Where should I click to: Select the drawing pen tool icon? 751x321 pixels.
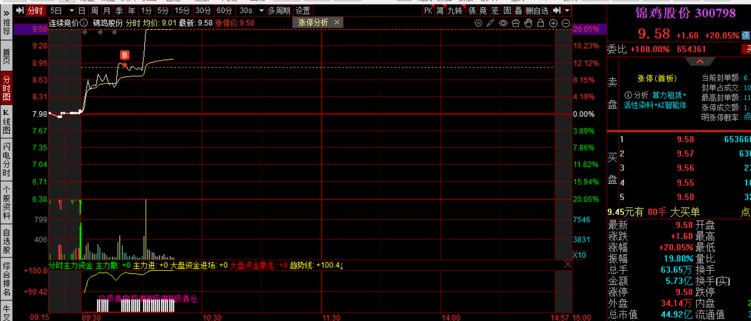click(490, 23)
